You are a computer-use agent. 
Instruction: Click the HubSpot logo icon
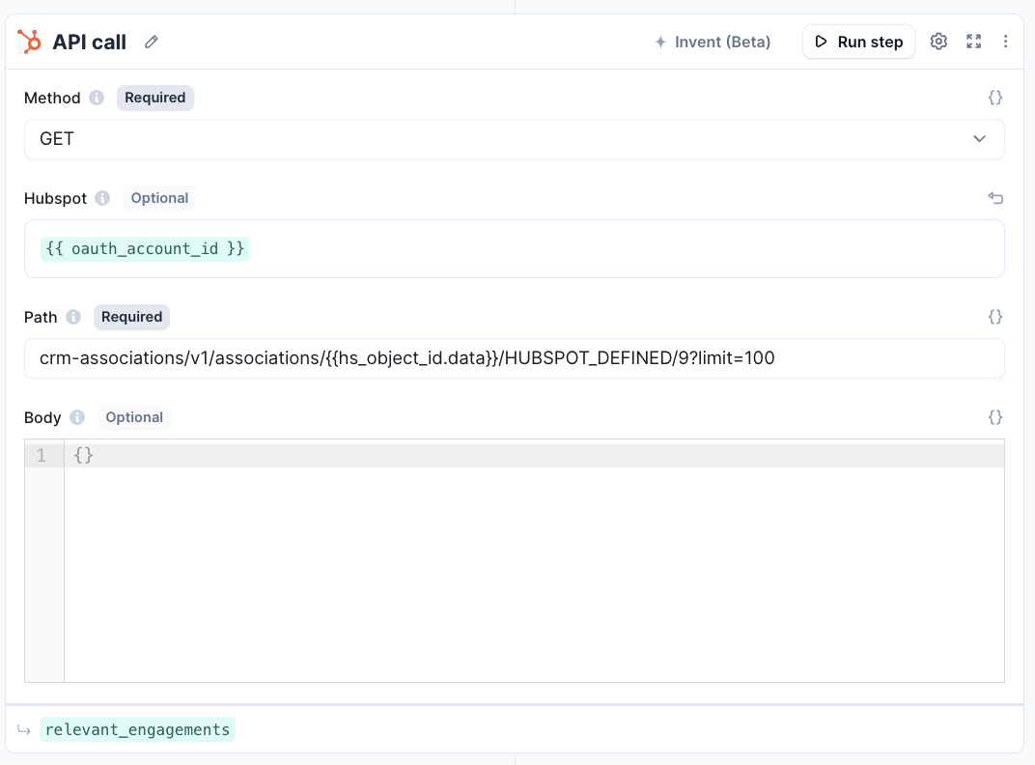[x=29, y=42]
